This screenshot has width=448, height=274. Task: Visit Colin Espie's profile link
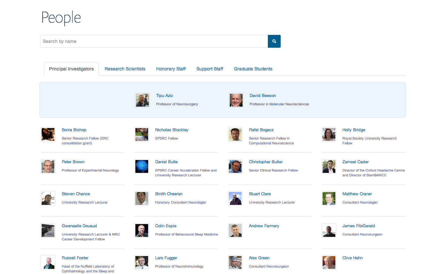(166, 226)
